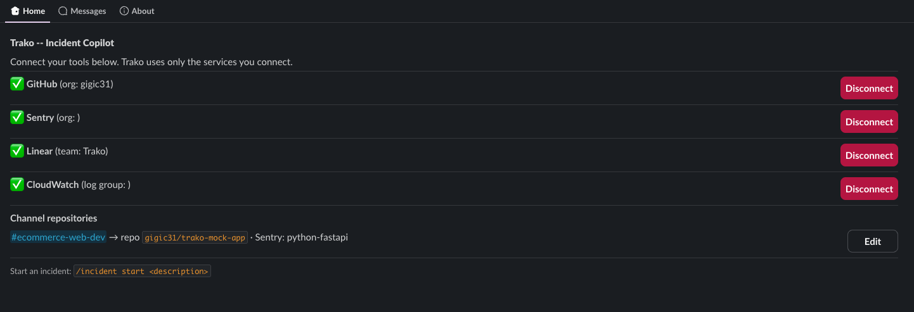This screenshot has width=914, height=312.
Task: Disconnect the Linear team integration
Action: point(869,155)
